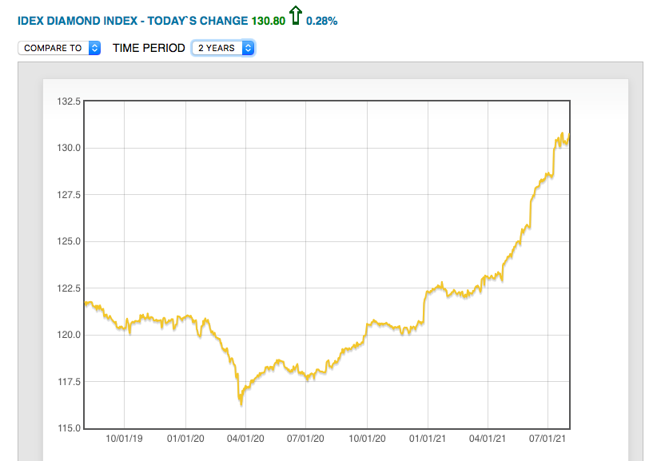Screen dimensions: 661x461
Task: Click the lowest dip of the yellow line
Action: point(241,403)
